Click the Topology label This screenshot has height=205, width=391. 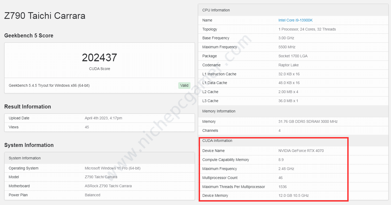(210, 29)
